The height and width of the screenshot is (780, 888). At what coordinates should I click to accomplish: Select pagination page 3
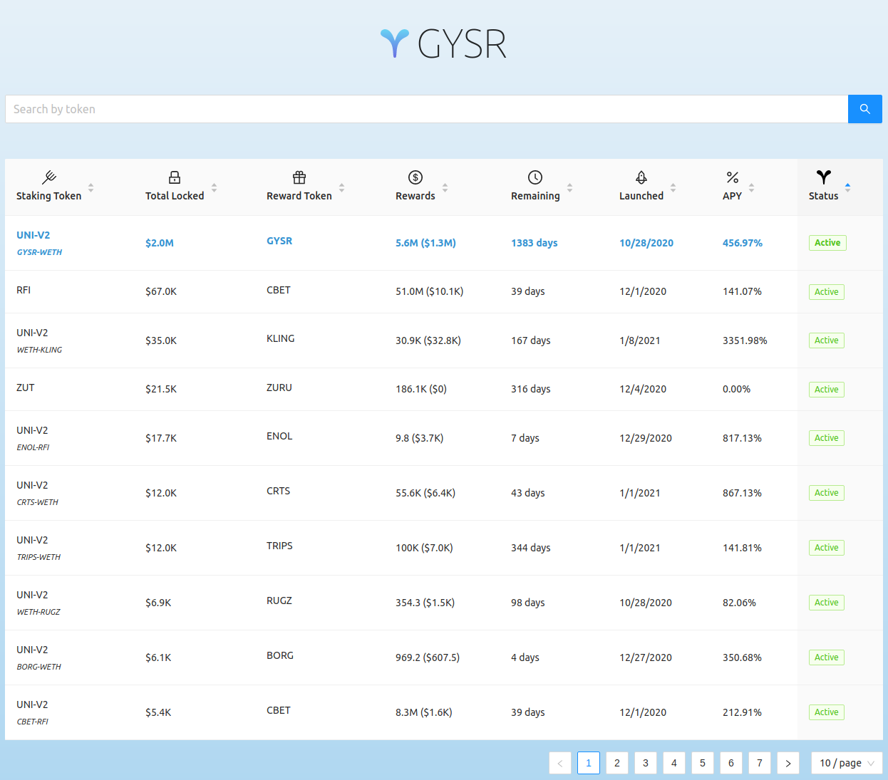point(646,763)
